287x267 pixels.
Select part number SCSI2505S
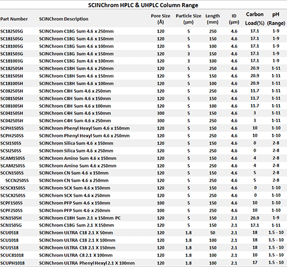(x=11, y=151)
